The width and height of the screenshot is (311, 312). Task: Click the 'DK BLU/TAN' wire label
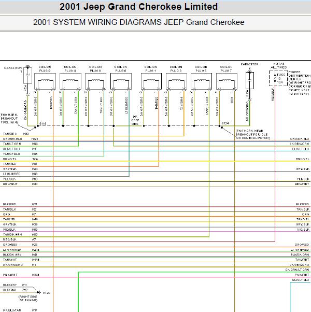point(12,310)
